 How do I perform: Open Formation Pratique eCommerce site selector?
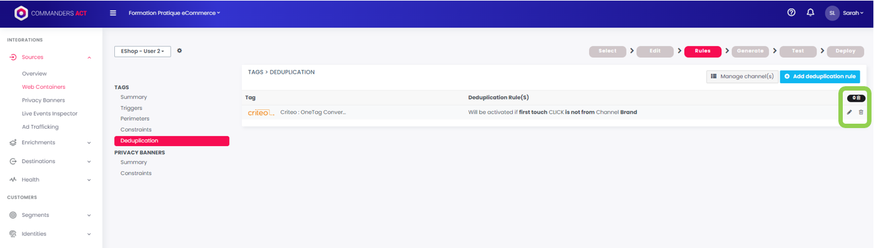pyautogui.click(x=174, y=13)
